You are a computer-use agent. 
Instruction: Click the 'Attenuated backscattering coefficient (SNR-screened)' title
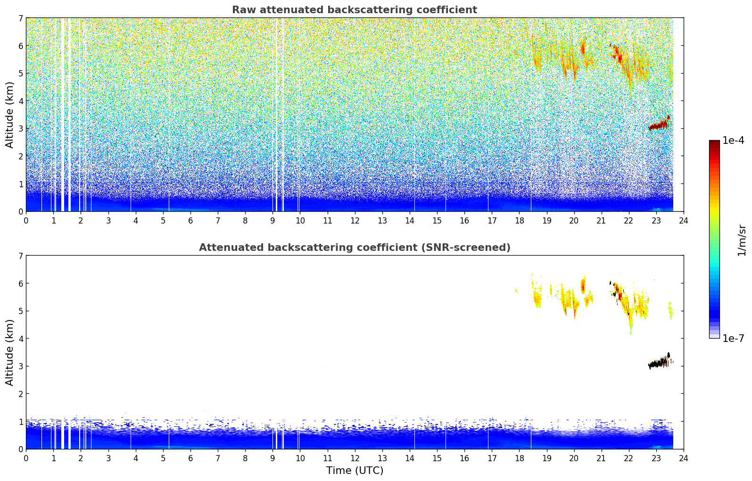pyautogui.click(x=354, y=248)
